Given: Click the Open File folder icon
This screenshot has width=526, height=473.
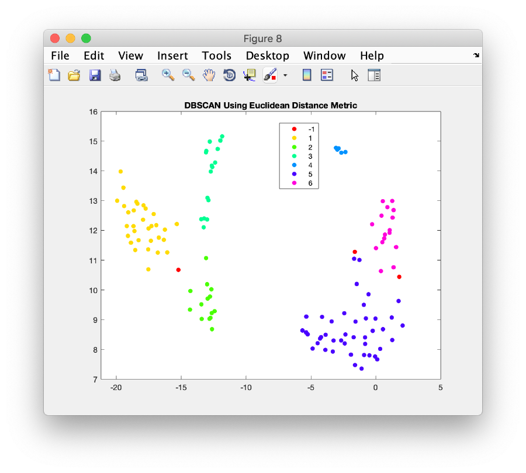Looking at the screenshot, I should 74,75.
